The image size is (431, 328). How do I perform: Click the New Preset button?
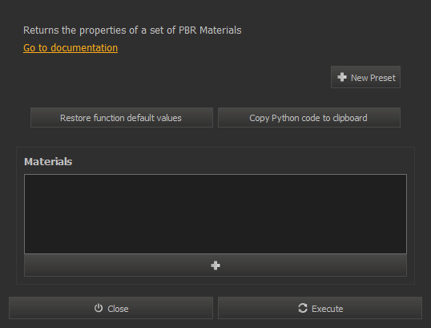click(x=365, y=77)
